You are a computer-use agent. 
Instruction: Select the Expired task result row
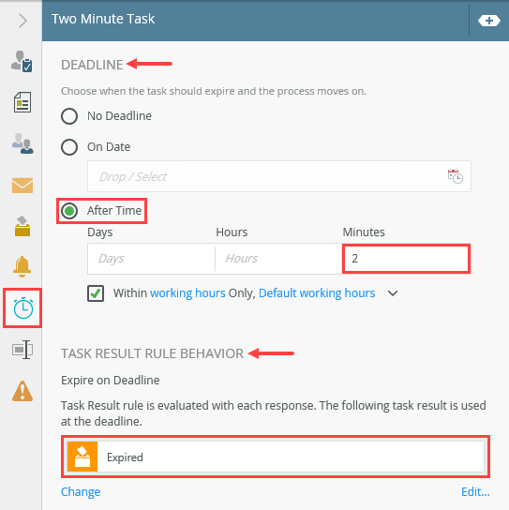tap(276, 457)
